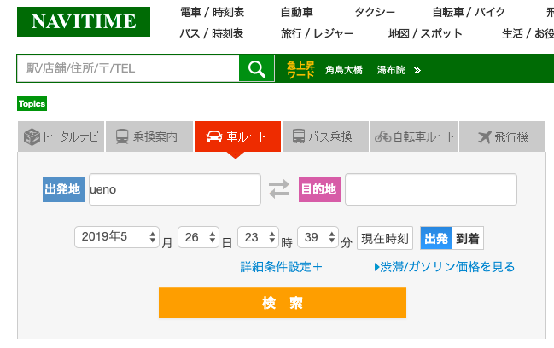Screen dimensions: 554x348
Task: Open the 自転車ルート bicycle tab
Action: 415,136
